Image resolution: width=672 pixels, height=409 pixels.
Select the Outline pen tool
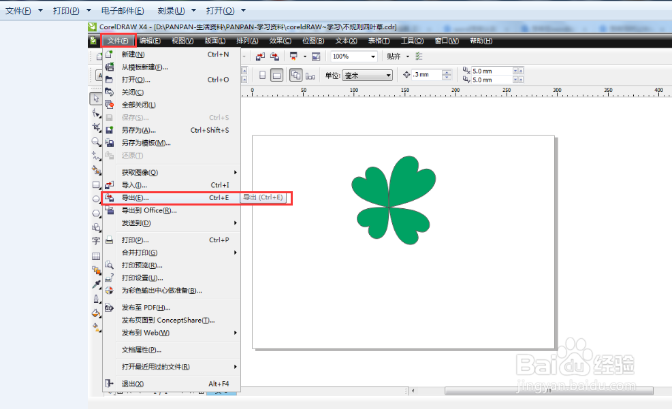(x=96, y=299)
